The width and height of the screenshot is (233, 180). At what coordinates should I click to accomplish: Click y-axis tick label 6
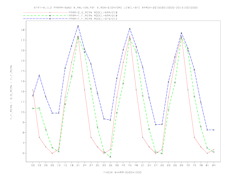(23, 153)
